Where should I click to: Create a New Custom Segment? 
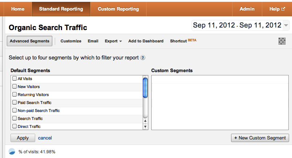point(260,138)
